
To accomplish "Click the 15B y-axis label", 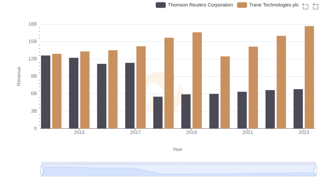I will point(33,42).
